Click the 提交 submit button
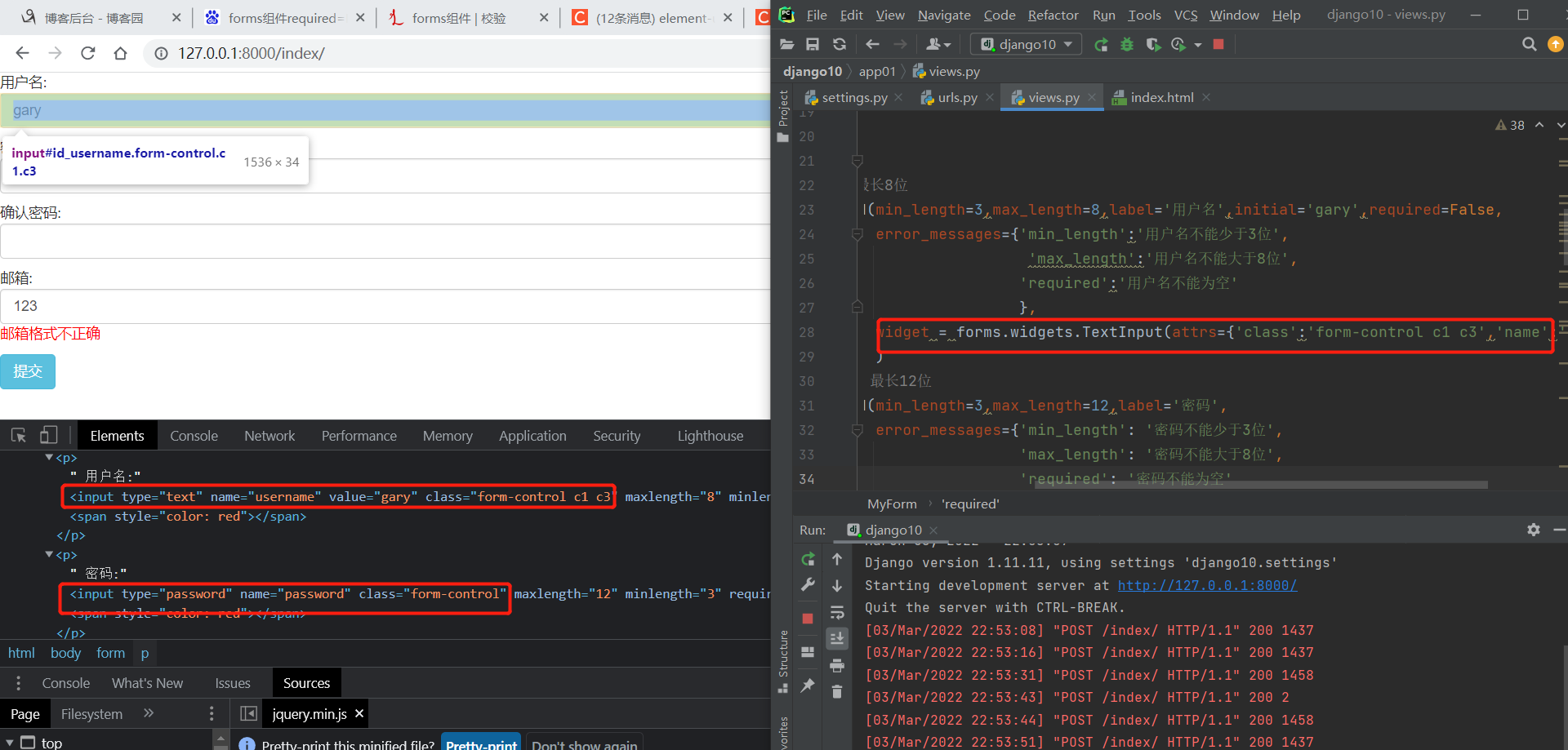Viewport: 1568px width, 750px height. [28, 371]
